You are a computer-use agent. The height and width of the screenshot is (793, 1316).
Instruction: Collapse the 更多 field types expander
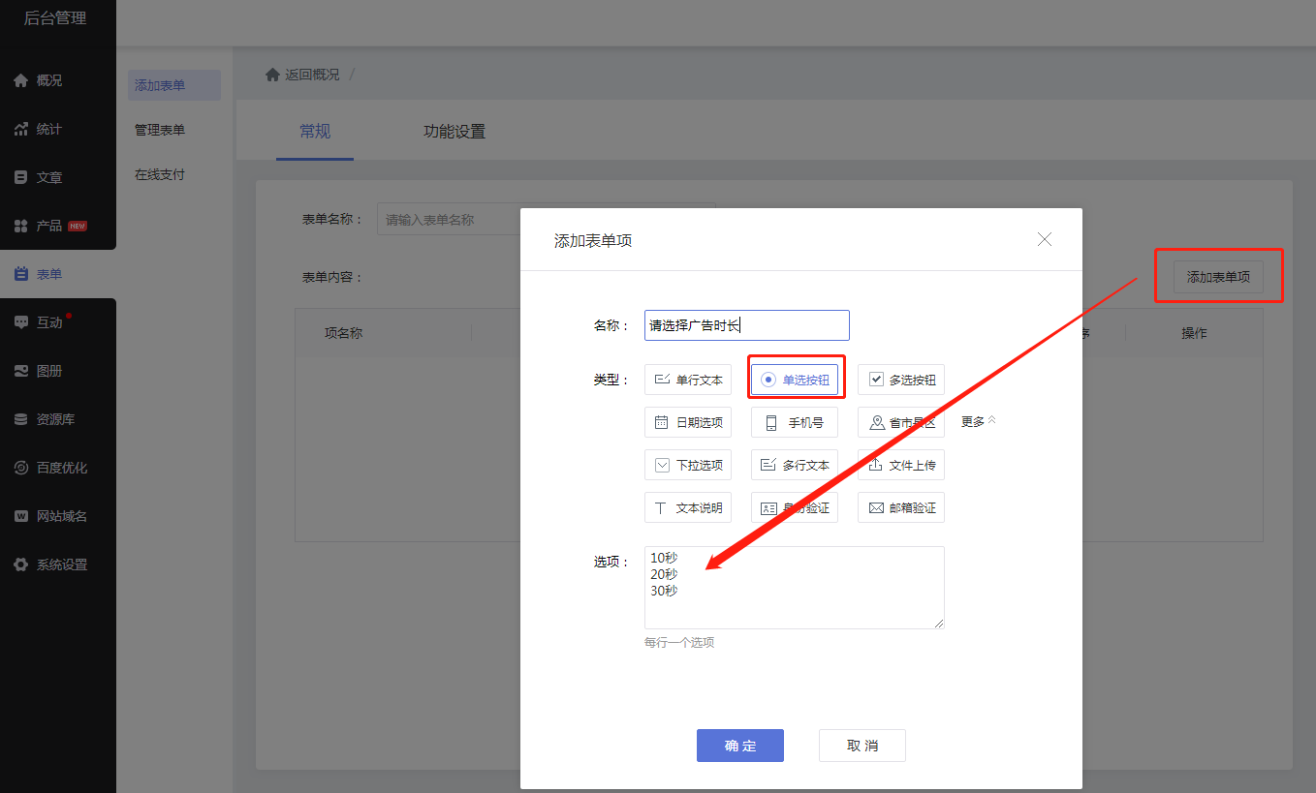978,421
